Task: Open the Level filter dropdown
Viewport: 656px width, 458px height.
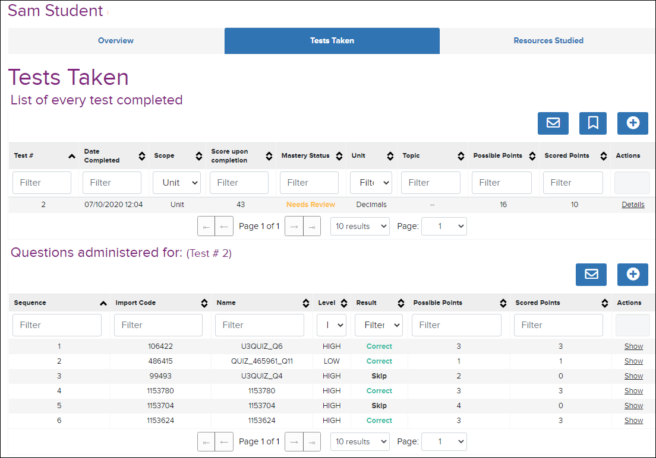Action: point(332,325)
